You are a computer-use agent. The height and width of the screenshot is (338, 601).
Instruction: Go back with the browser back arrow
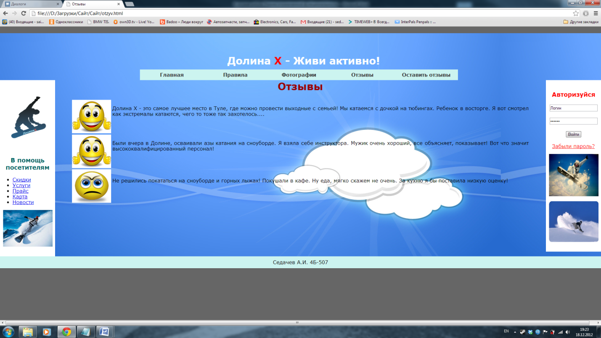pyautogui.click(x=5, y=13)
